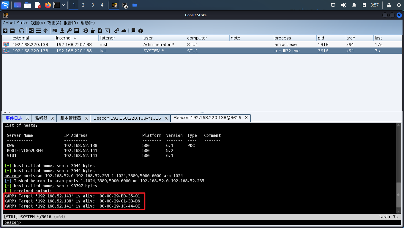Open the file manager panel icon

pyautogui.click(x=28, y=5)
